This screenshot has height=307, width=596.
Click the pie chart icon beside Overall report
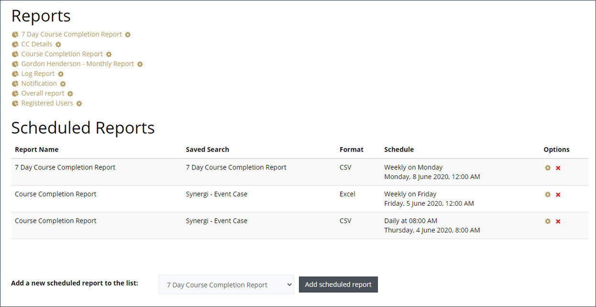pos(15,94)
